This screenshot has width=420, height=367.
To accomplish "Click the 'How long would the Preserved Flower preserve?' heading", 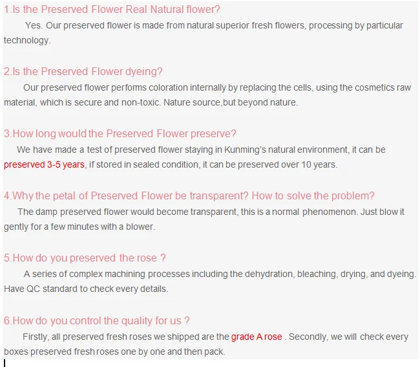I will pyautogui.click(x=120, y=133).
